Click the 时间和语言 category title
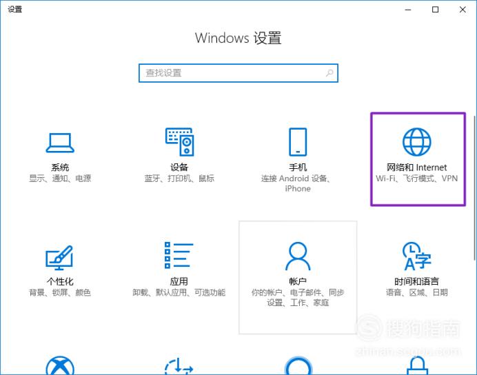The height and width of the screenshot is (375, 477). 417,281
